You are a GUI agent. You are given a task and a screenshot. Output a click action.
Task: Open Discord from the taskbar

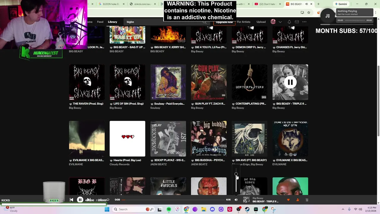point(212,209)
